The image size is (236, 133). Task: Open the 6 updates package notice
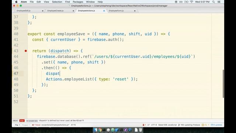(216, 125)
